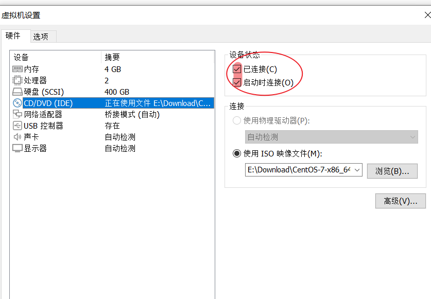Screen dimensions: 431x299
Task: Click the memory (内存) device icon
Action: (x=18, y=69)
